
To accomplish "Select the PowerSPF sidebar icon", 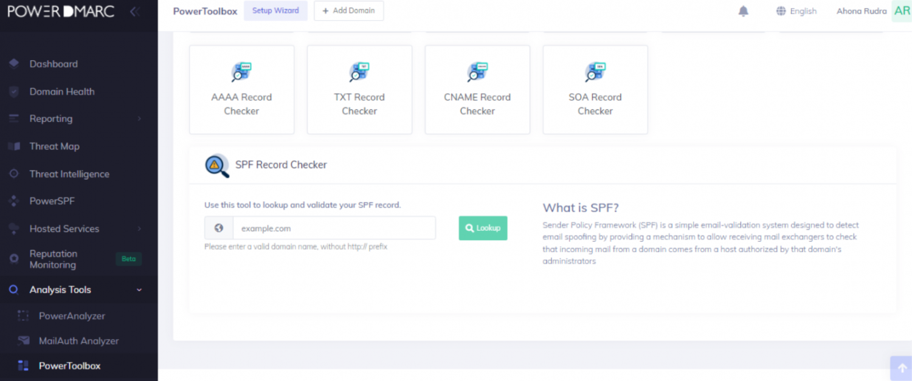I will pyautogui.click(x=14, y=201).
